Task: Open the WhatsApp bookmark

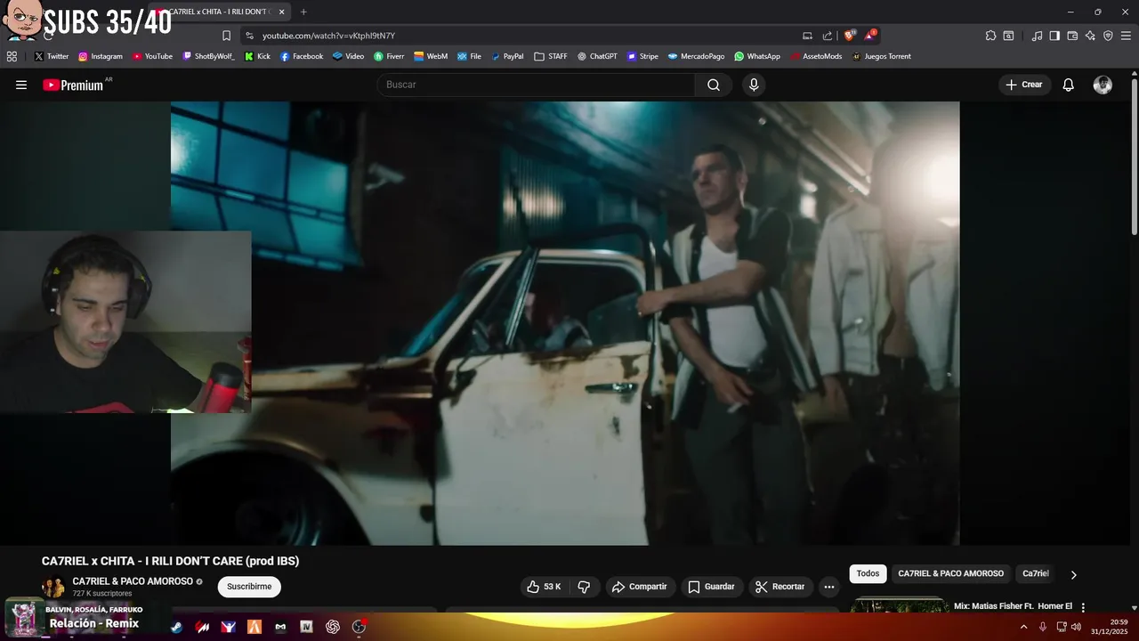Action: [757, 56]
